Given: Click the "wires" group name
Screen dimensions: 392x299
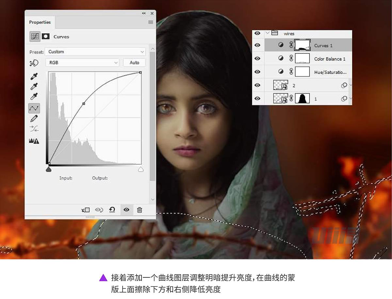Looking at the screenshot, I should click(289, 34).
